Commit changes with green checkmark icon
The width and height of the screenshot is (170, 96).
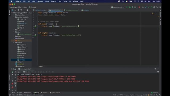[149, 7]
